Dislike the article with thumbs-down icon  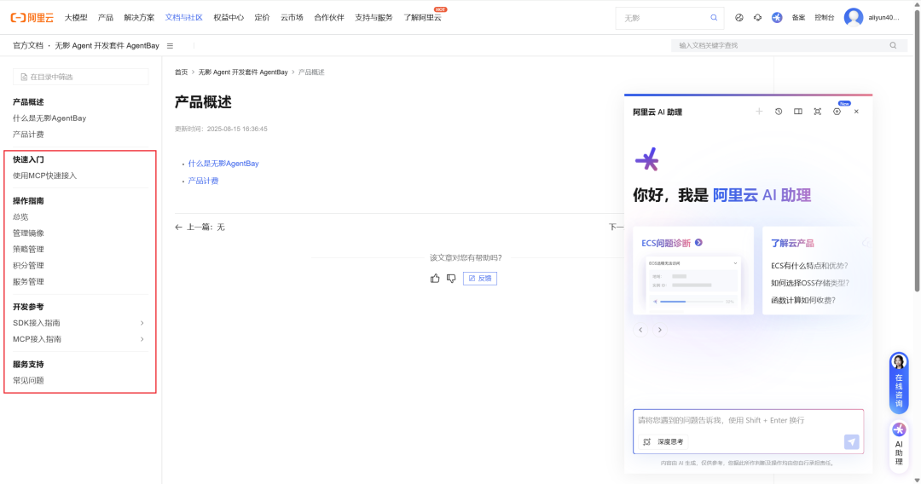451,278
